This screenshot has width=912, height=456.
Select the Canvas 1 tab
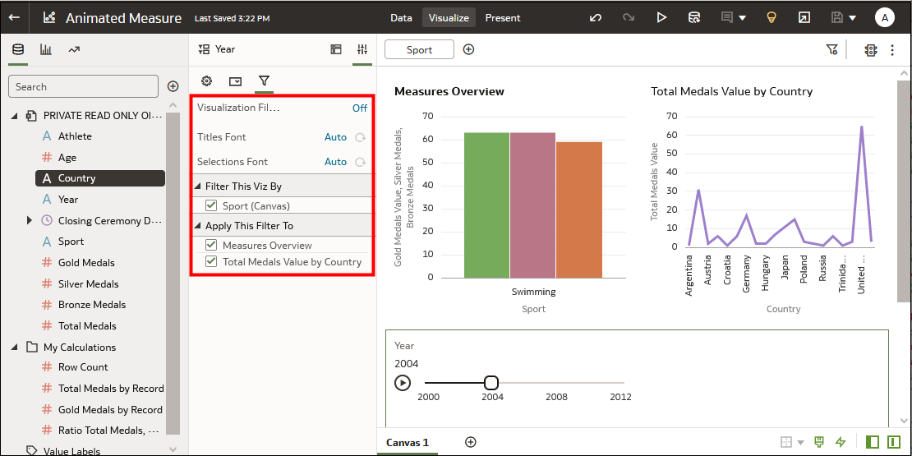pyautogui.click(x=408, y=442)
